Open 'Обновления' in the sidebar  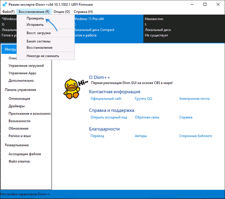tap(18, 128)
